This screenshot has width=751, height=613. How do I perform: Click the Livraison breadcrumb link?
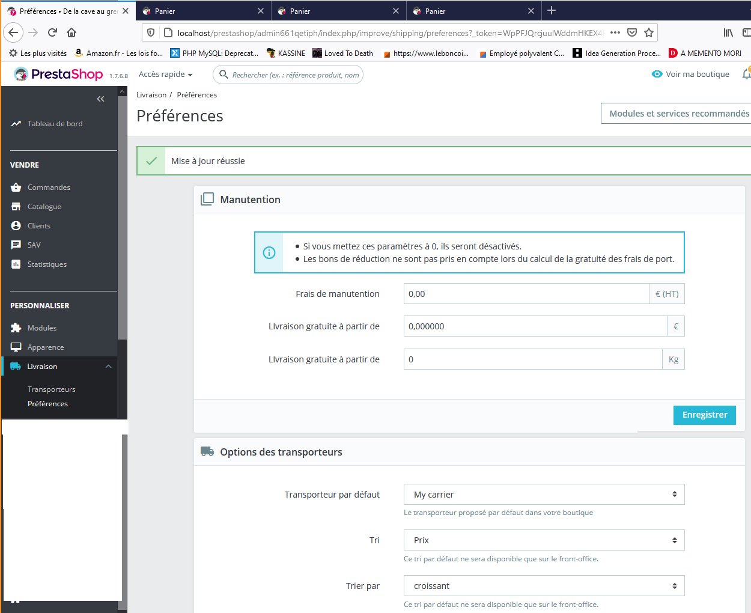click(151, 95)
